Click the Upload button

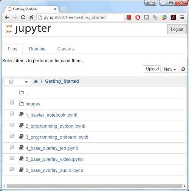[x=152, y=69]
